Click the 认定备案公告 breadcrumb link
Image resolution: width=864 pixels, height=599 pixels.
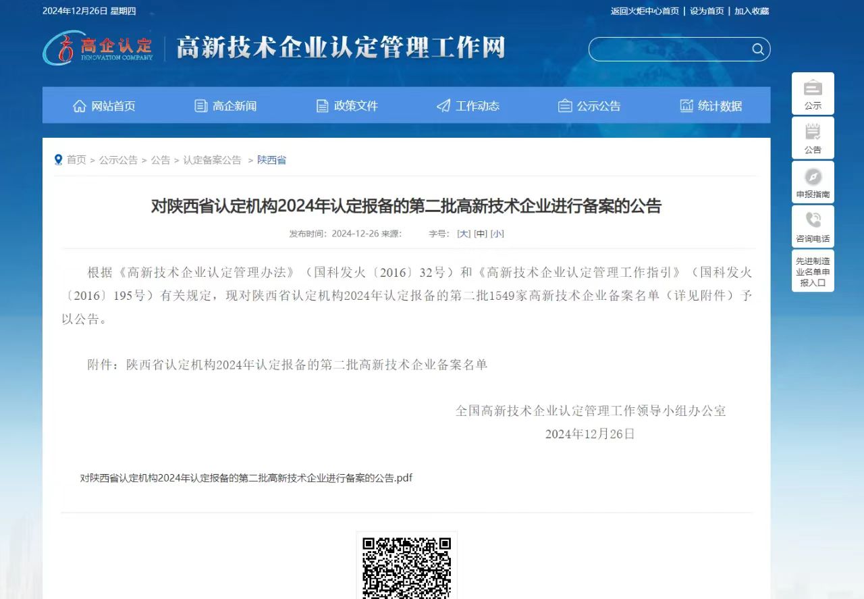212,160
